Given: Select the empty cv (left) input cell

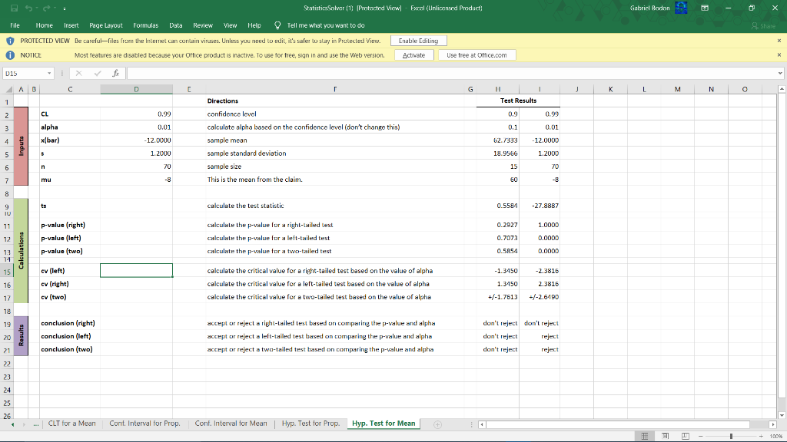Looking at the screenshot, I should [x=136, y=271].
